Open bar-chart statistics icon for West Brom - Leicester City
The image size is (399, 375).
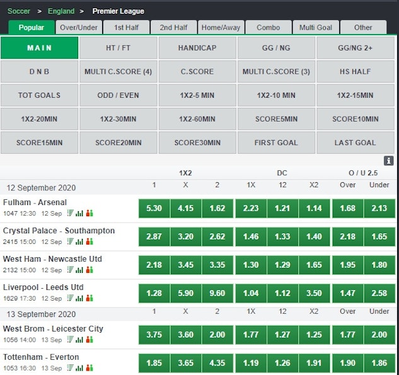[79, 339]
